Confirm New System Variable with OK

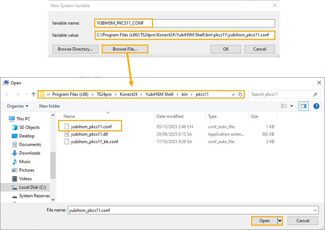click(226, 49)
